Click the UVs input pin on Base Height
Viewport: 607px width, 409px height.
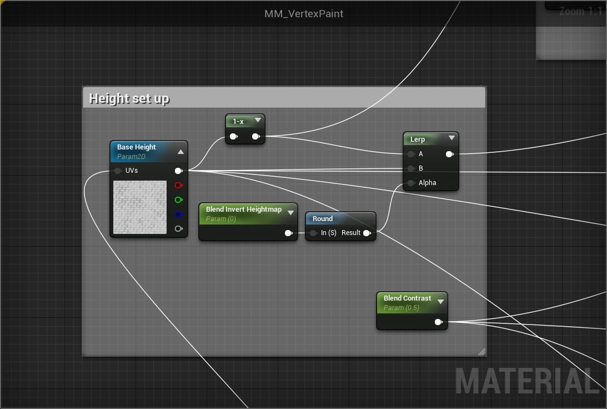click(x=118, y=171)
